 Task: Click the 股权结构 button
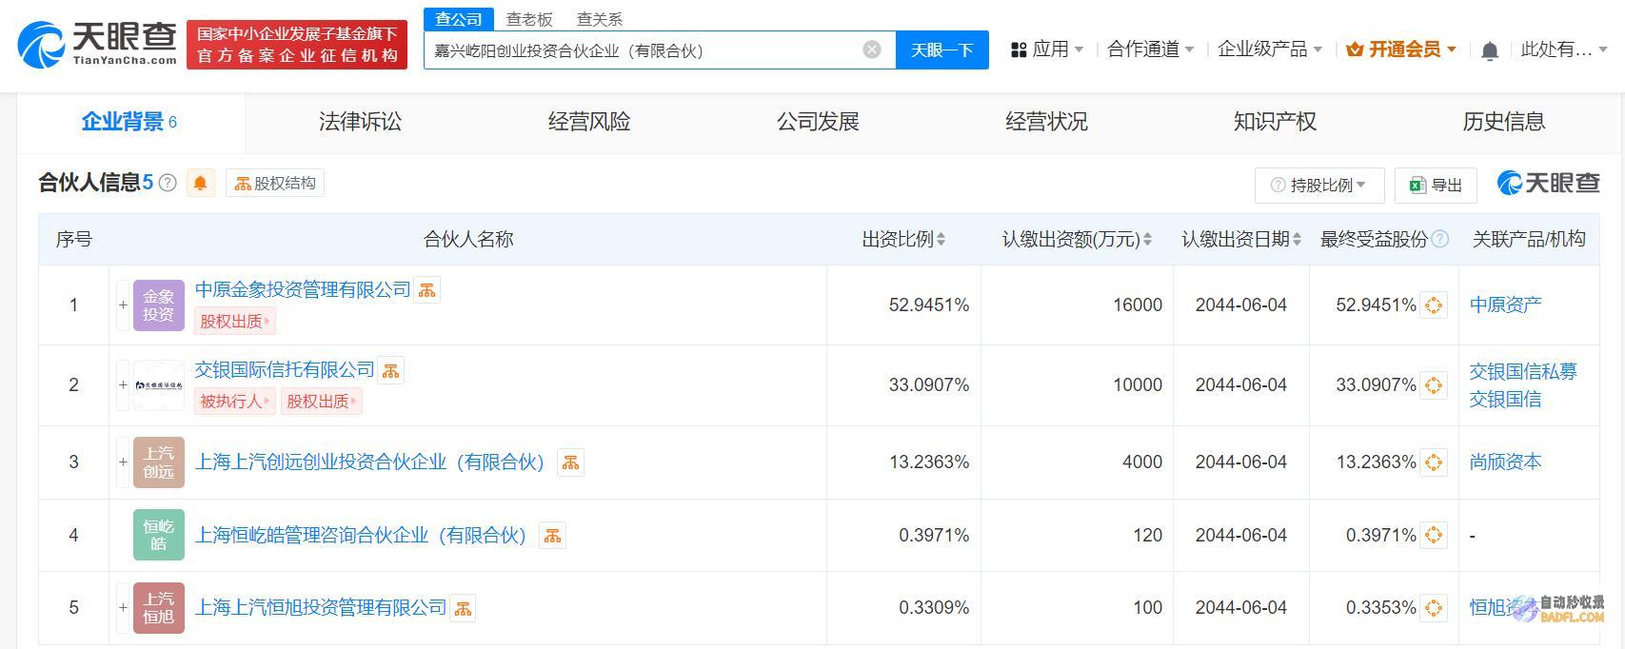tap(275, 183)
